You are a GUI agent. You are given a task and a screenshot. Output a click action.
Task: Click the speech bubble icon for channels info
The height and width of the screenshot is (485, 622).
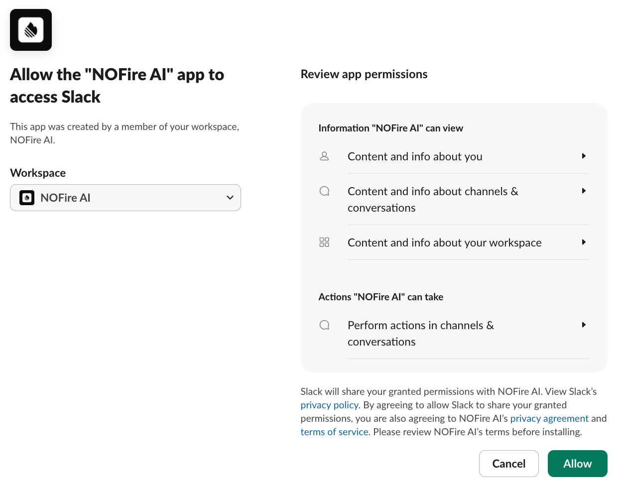[324, 191]
